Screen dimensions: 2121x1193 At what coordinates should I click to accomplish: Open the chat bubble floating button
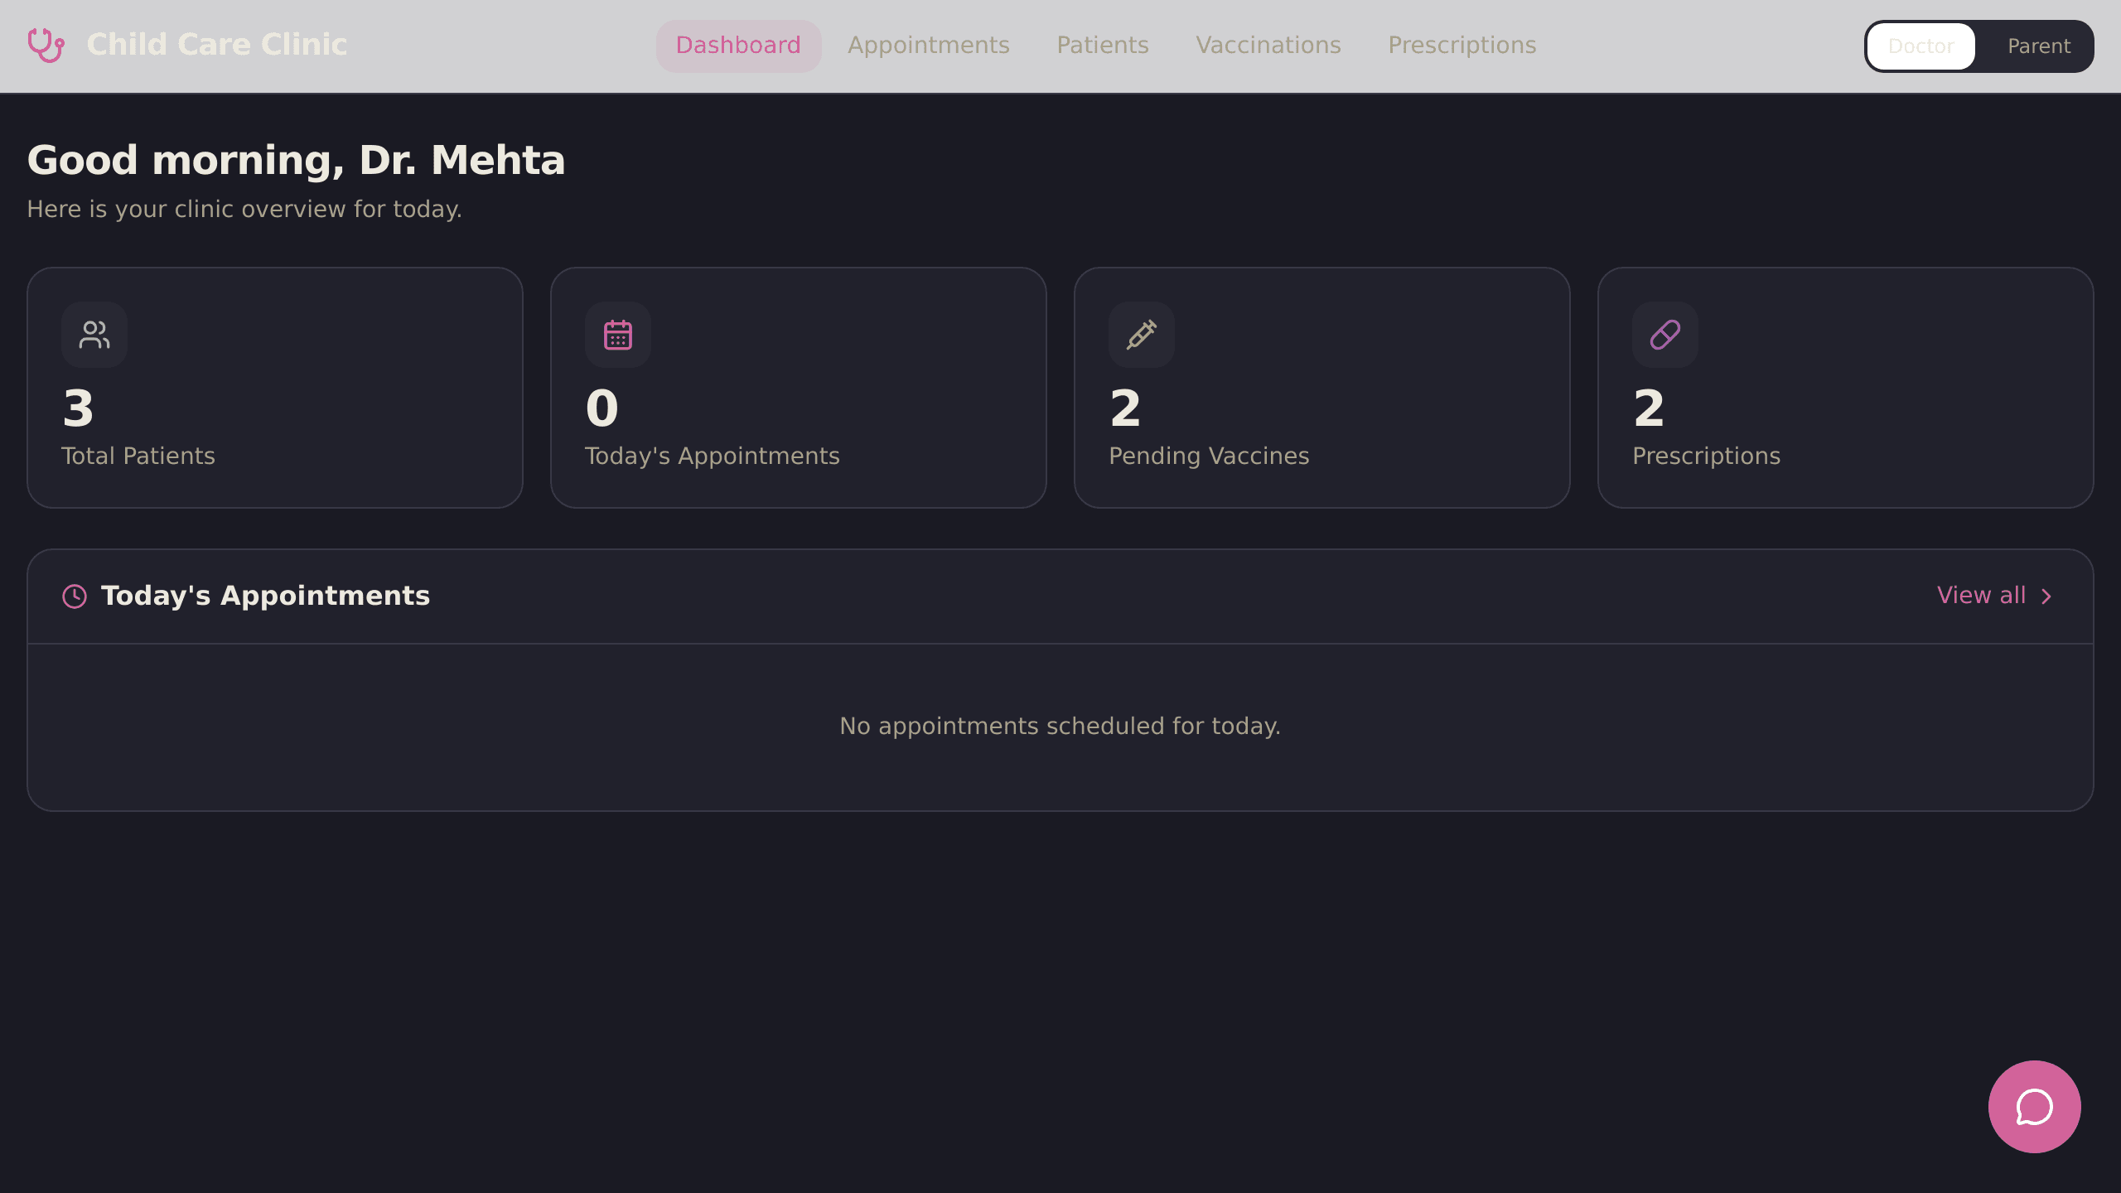pyautogui.click(x=2034, y=1107)
